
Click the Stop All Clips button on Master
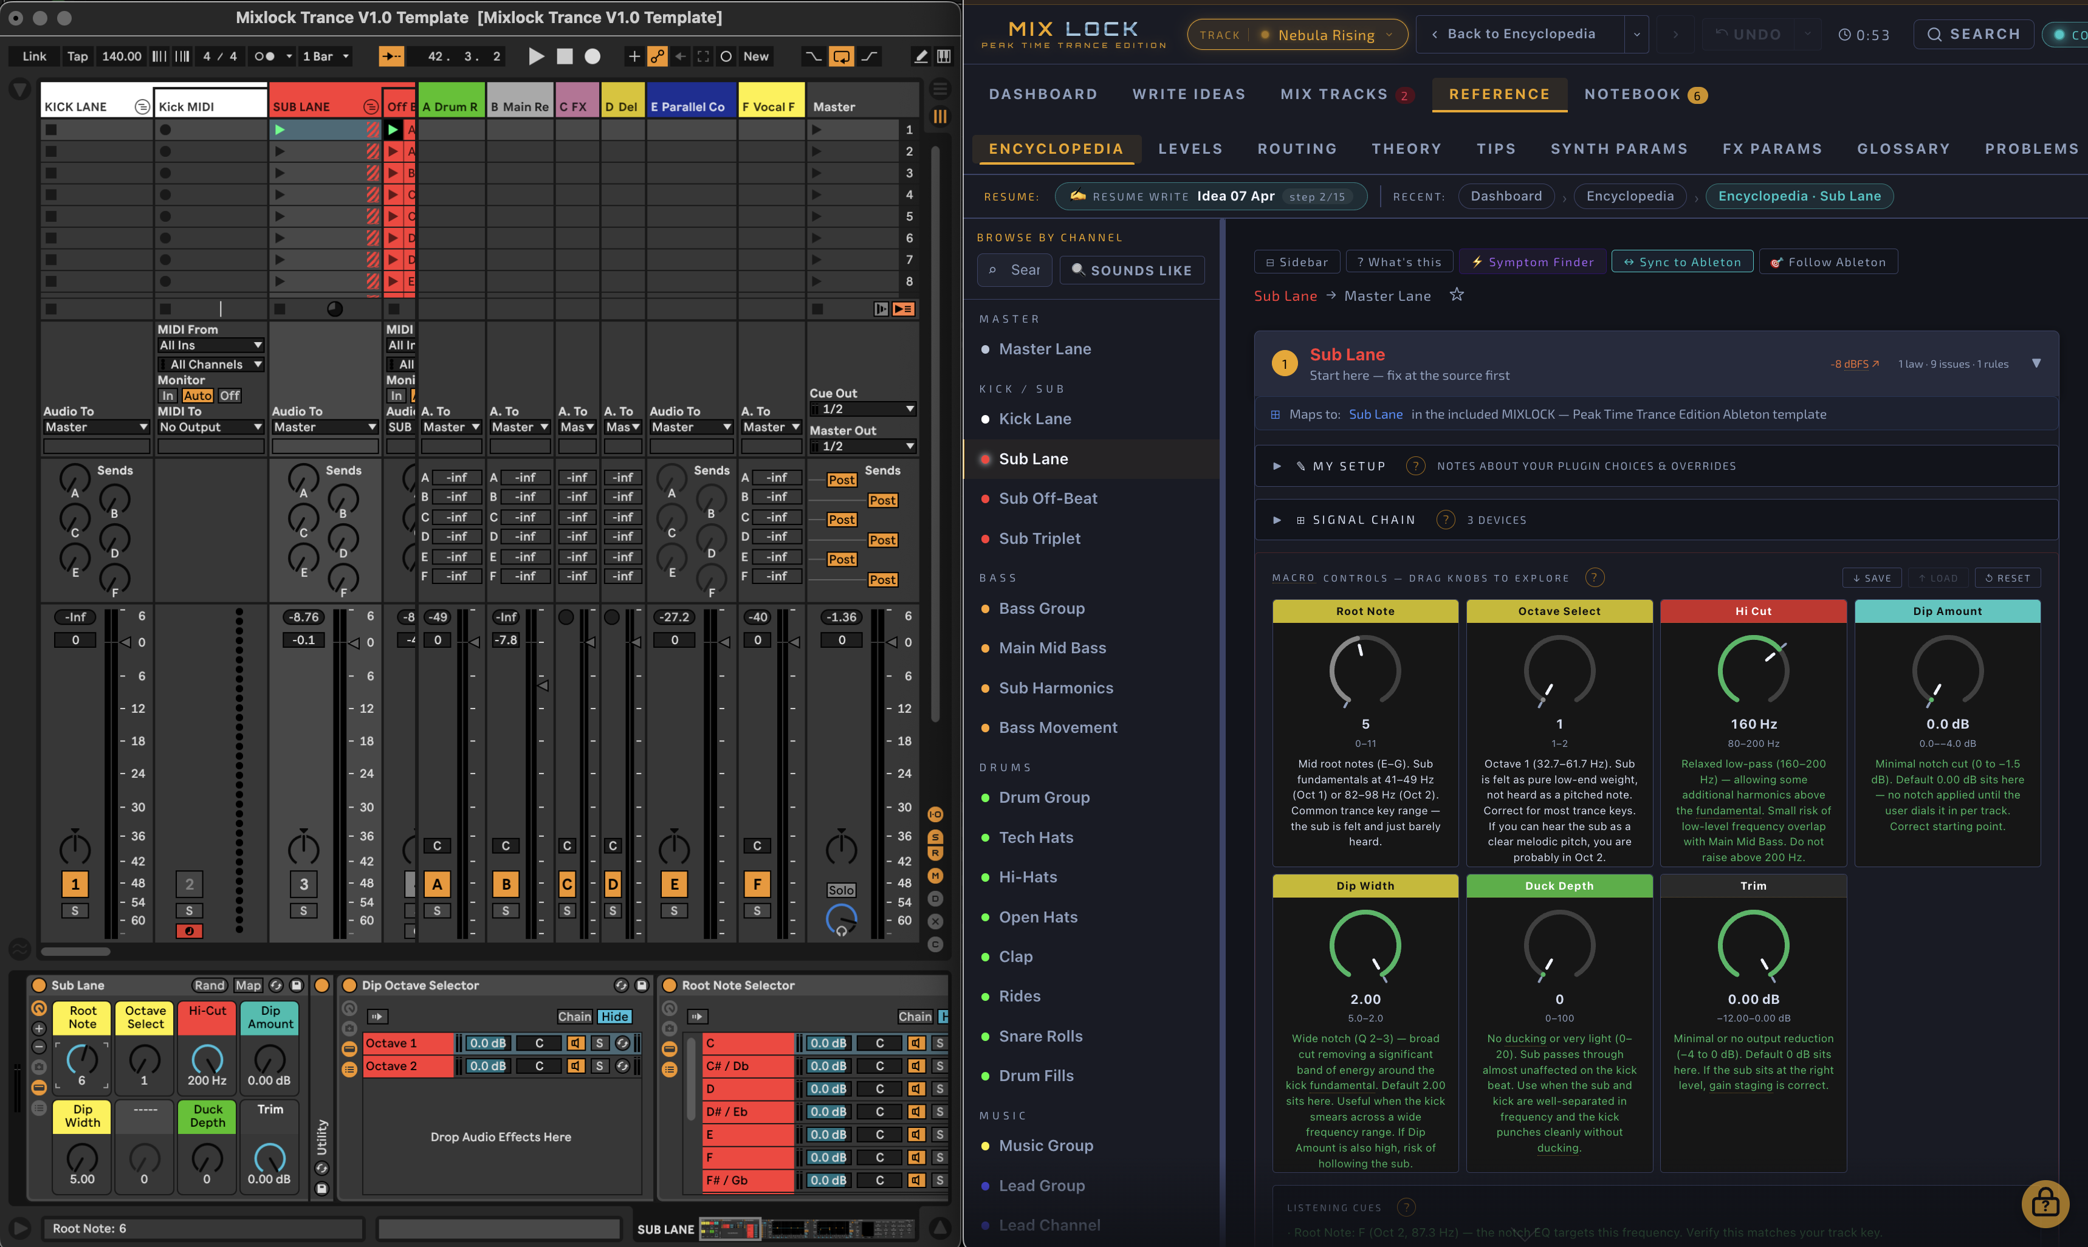coord(817,309)
